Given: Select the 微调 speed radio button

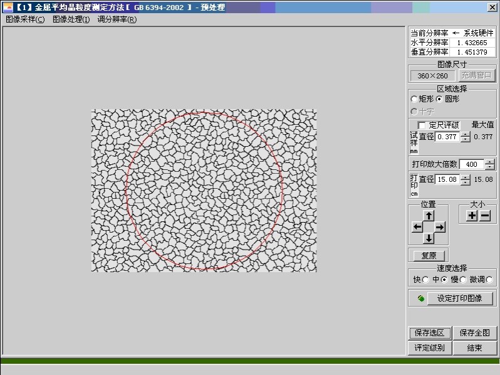Looking at the screenshot, I should pos(489,280).
